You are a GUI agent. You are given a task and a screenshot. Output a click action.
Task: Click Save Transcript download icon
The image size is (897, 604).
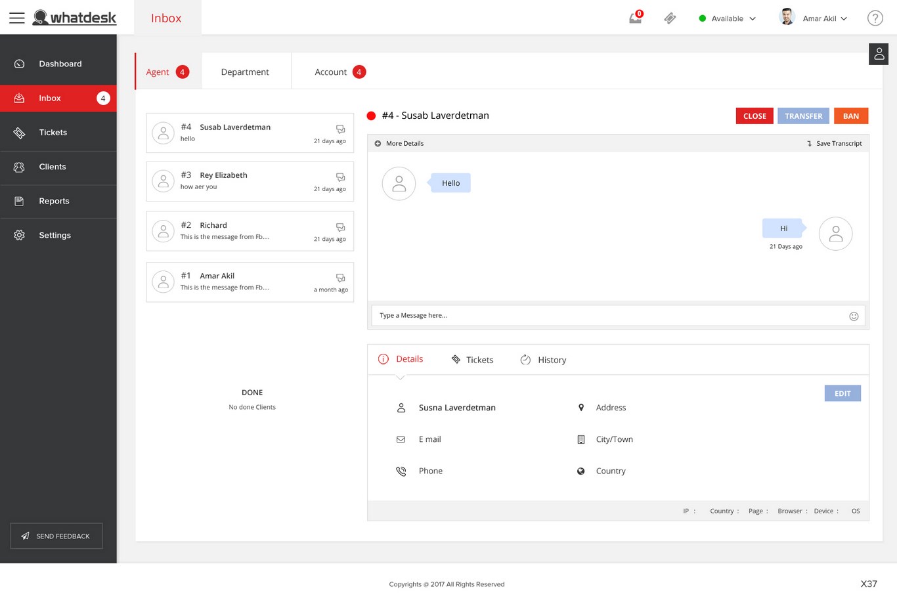coord(809,144)
